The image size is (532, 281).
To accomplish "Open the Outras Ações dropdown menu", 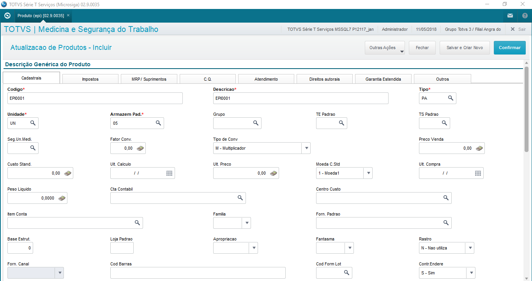I will click(385, 48).
